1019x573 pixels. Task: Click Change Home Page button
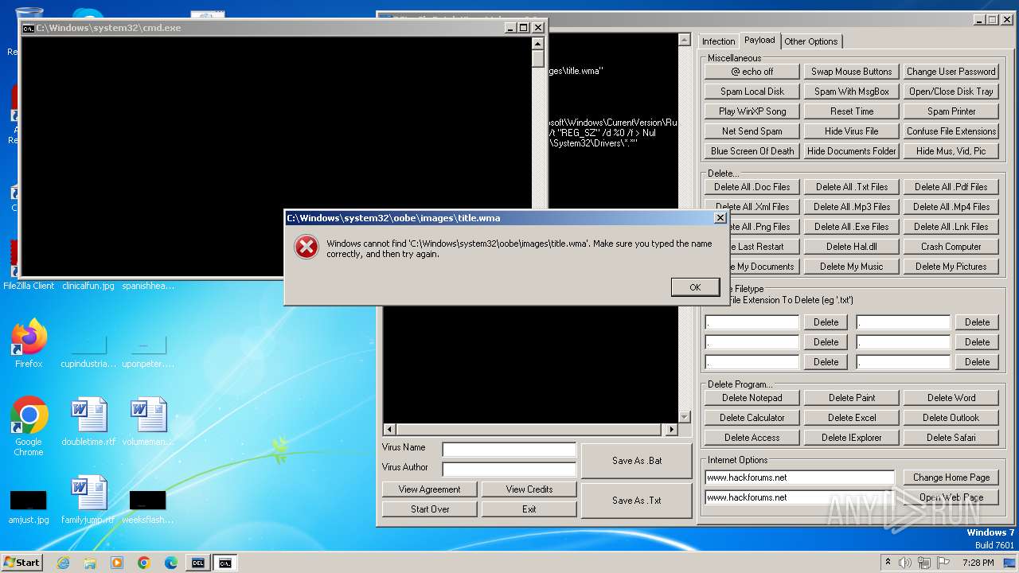pyautogui.click(x=951, y=477)
